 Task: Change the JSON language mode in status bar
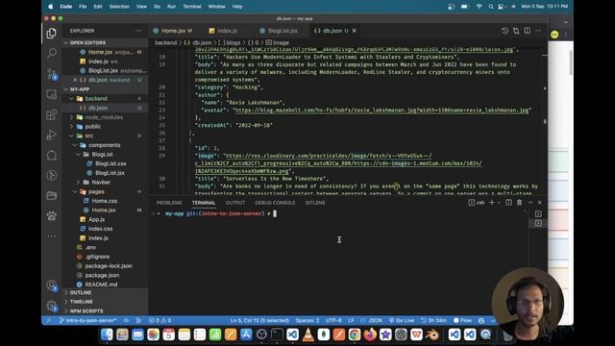click(x=375, y=320)
